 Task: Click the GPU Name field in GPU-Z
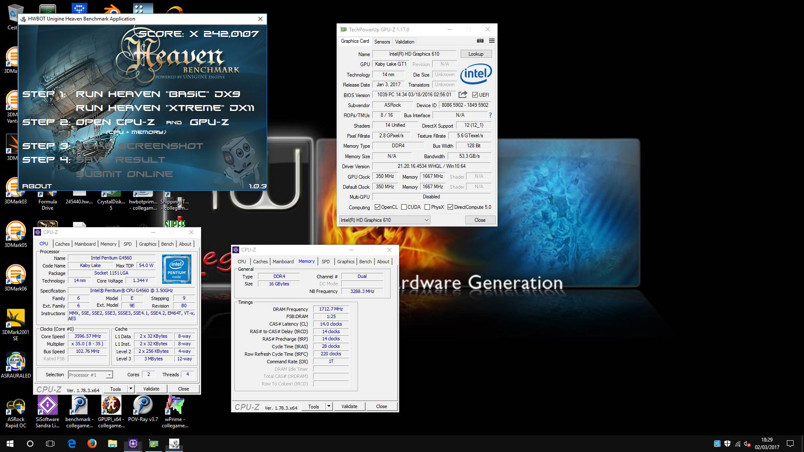pos(414,54)
